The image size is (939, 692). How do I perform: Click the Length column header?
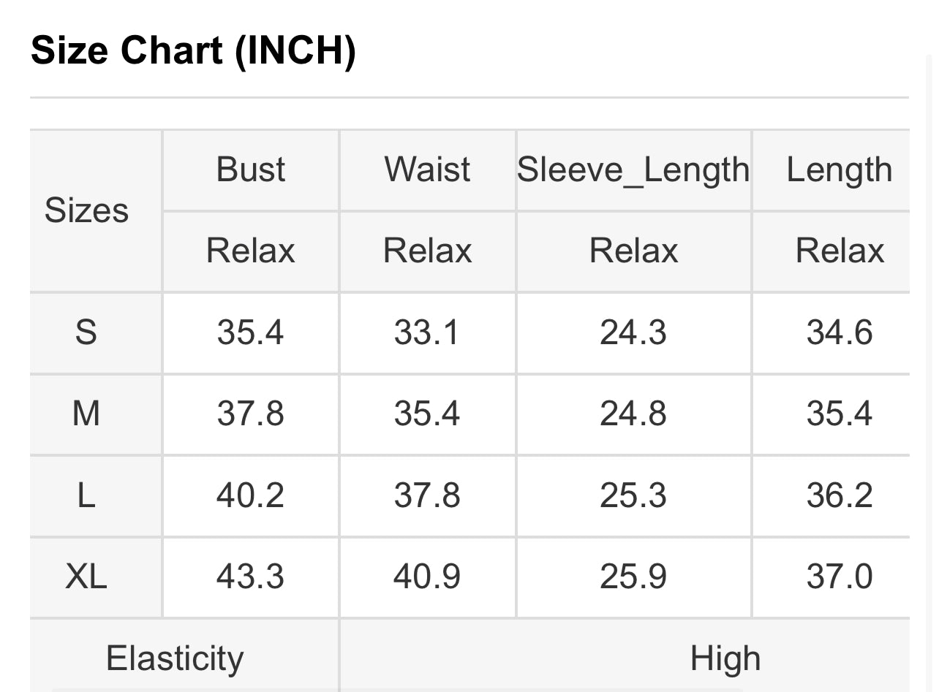(839, 170)
